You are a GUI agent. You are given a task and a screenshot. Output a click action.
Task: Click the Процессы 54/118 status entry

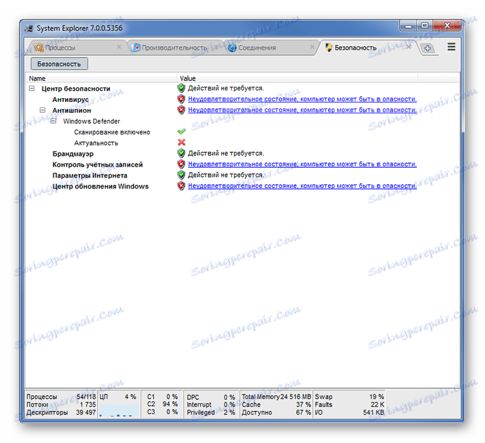61,396
